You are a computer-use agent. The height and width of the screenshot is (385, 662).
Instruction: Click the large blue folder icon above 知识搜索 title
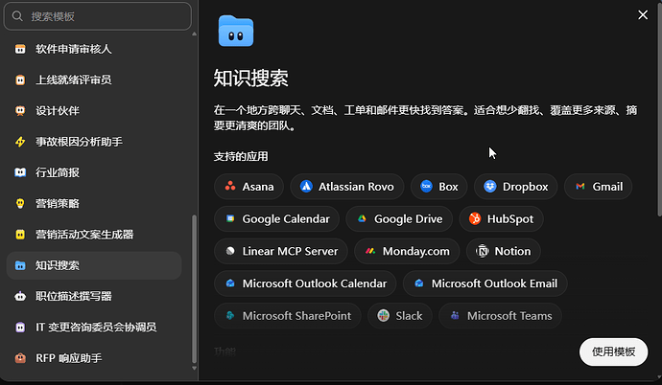236,32
